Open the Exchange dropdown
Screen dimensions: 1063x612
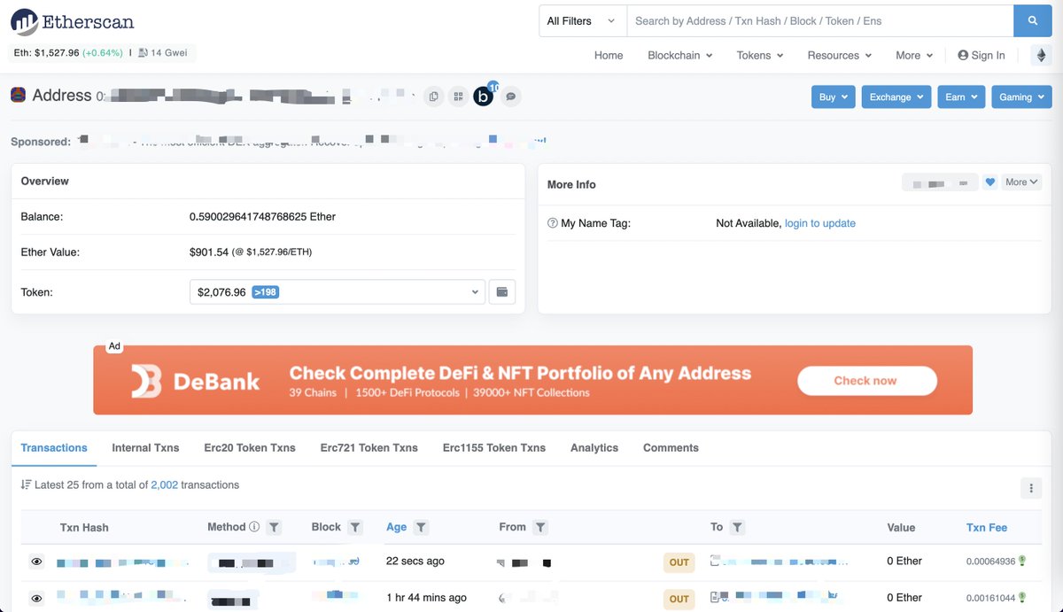pyautogui.click(x=896, y=97)
